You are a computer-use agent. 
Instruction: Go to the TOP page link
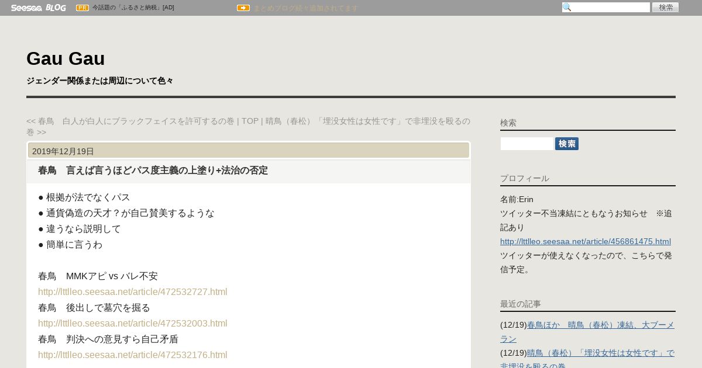pyautogui.click(x=250, y=121)
